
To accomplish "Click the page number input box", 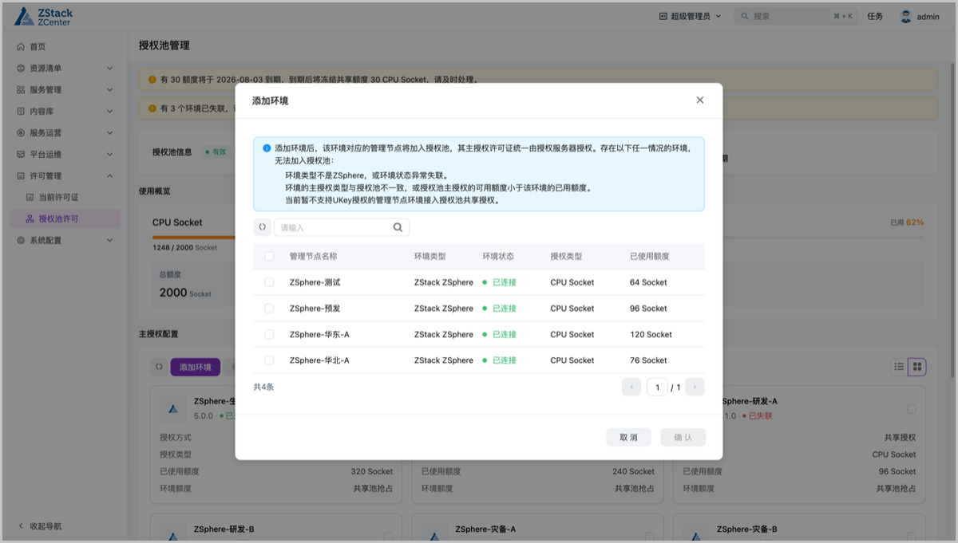I will 657,388.
